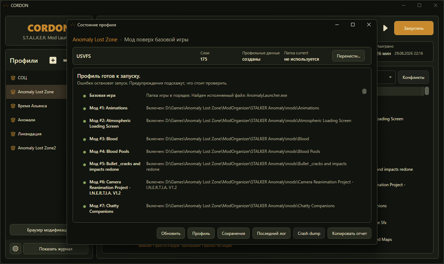
Task: Click Мод #6: Camera Reanimation Project label
Action: pos(110,188)
